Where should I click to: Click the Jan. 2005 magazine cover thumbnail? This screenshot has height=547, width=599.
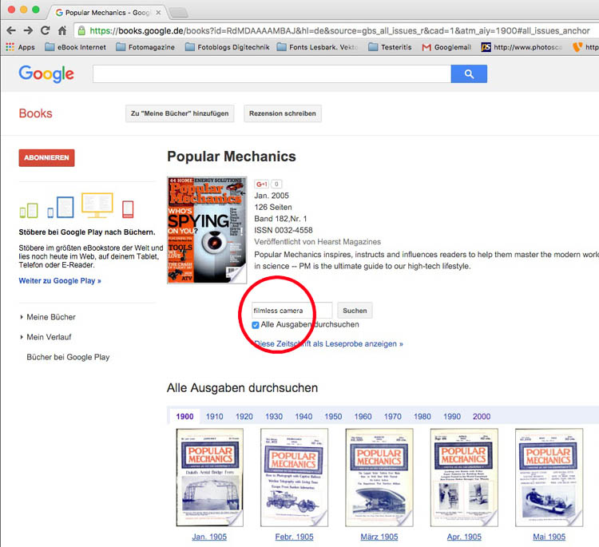207,230
